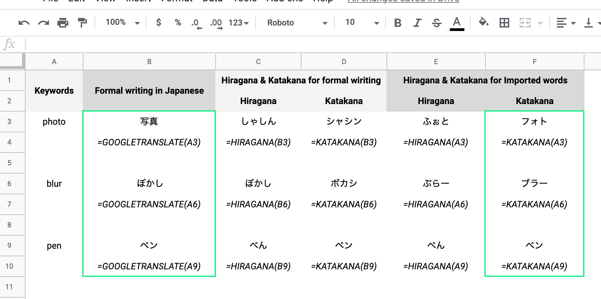The width and height of the screenshot is (601, 299).
Task: Open the font size 10 dropdown
Action: pos(362,23)
